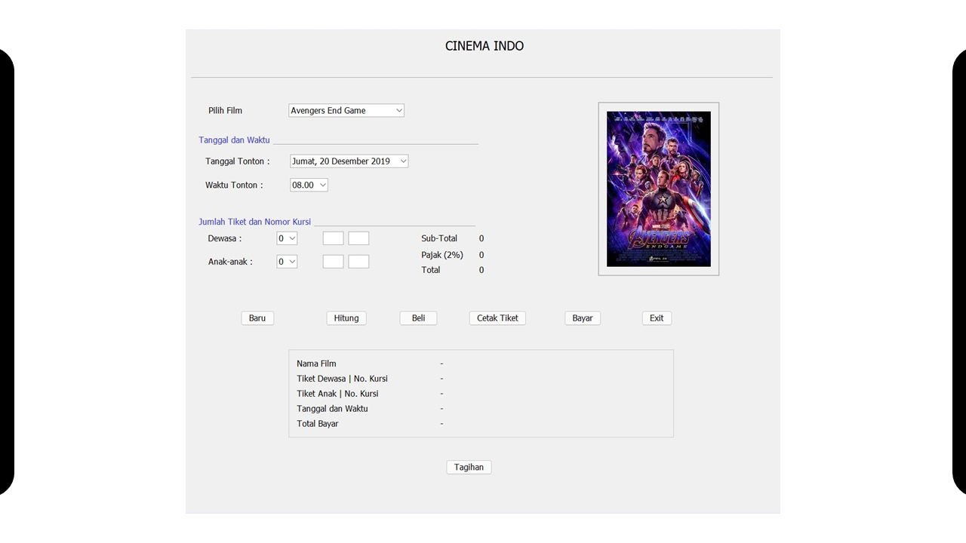Click the CINEMA INDO title text
Viewport: 966px width, 543px height.
click(484, 46)
